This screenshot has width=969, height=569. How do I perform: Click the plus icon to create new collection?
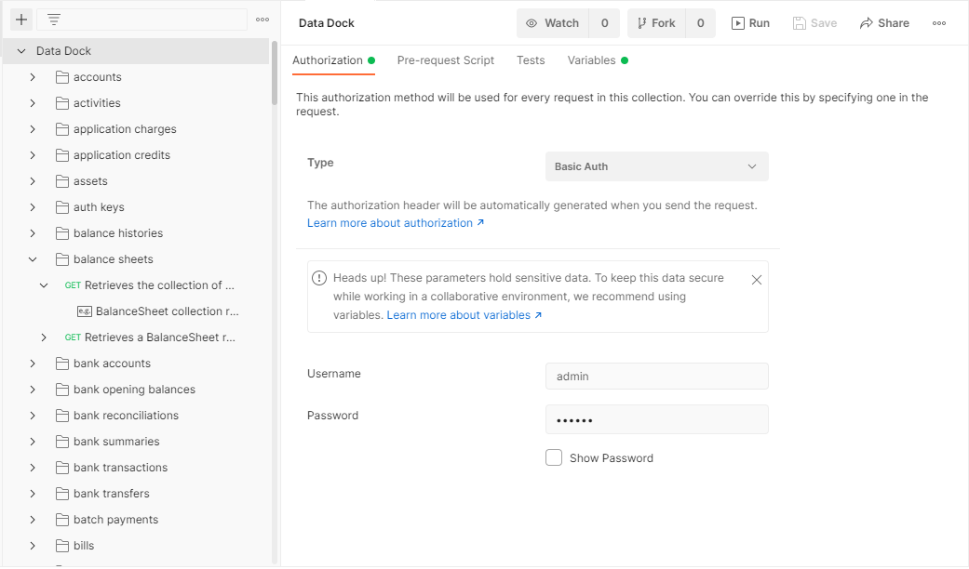pos(21,20)
